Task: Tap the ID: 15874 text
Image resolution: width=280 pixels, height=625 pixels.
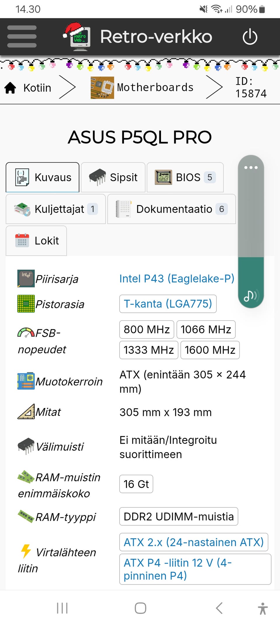Action: [251, 87]
